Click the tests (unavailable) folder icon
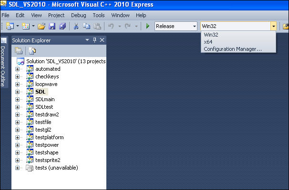Image resolution: width=289 pixels, height=190 pixels. (x=30, y=168)
